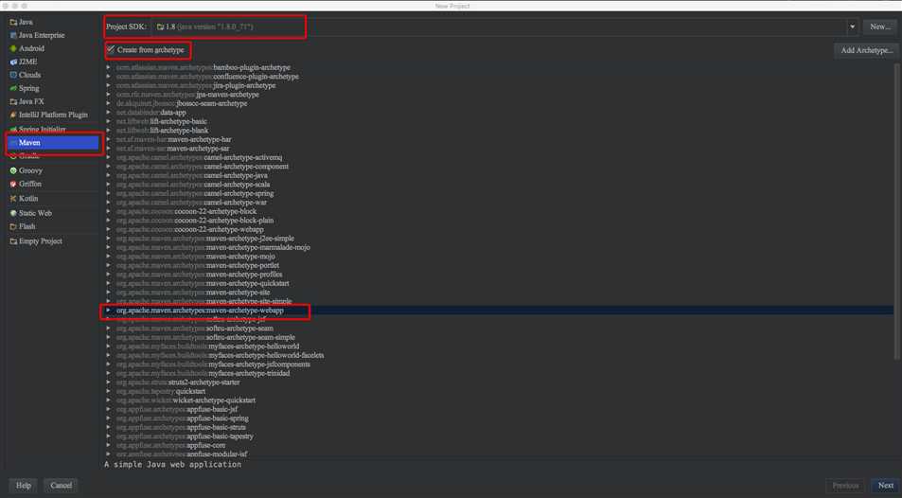Expand the maven-archetype-j2ee-simple node
The image size is (902, 498).
[108, 239]
